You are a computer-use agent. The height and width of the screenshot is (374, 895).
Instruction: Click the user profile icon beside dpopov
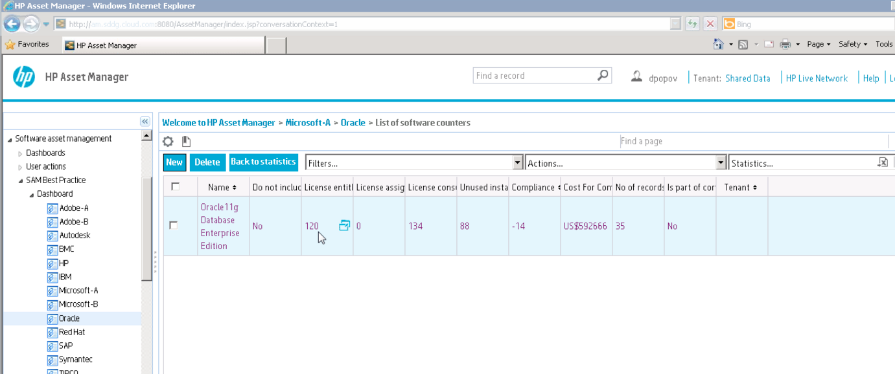pos(636,76)
